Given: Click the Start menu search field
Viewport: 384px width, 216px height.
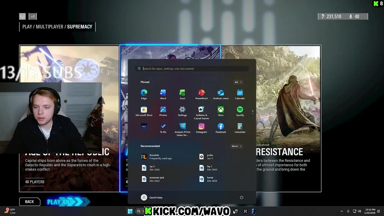Looking at the screenshot, I should pyautogui.click(x=192, y=69).
